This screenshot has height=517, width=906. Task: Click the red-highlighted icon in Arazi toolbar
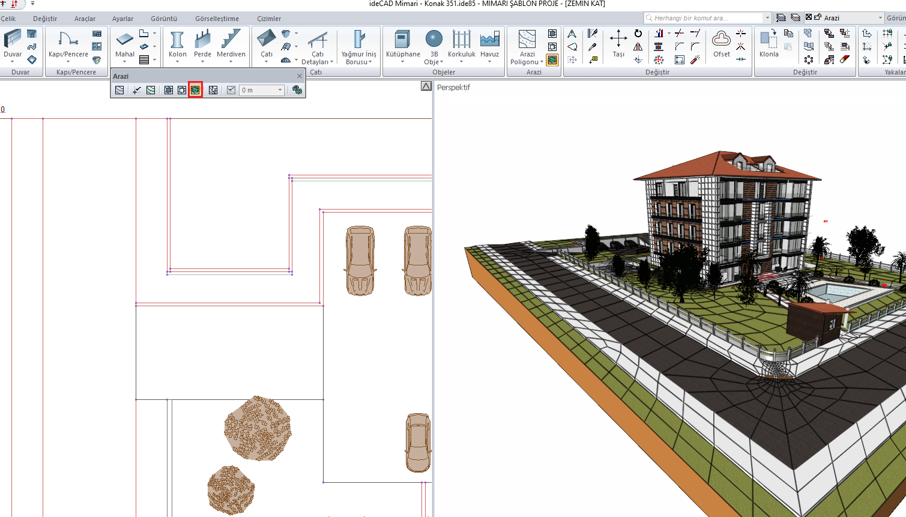(195, 90)
